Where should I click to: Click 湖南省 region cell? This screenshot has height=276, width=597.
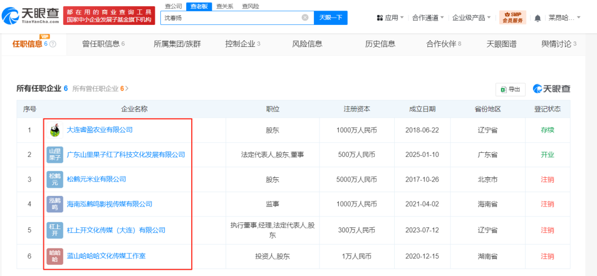[x=488, y=256]
